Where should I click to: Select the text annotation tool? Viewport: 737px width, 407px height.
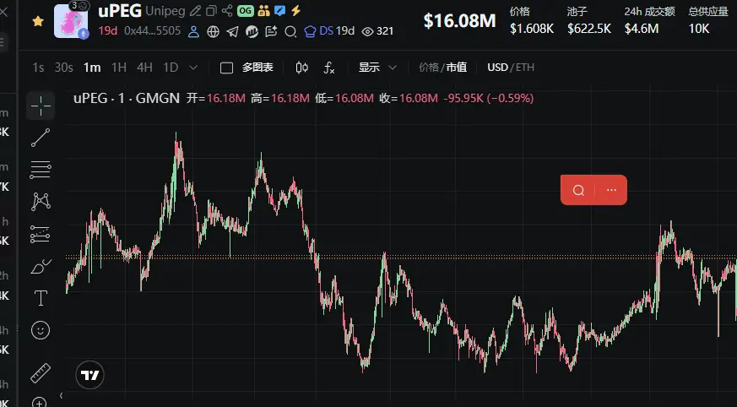pyautogui.click(x=41, y=298)
